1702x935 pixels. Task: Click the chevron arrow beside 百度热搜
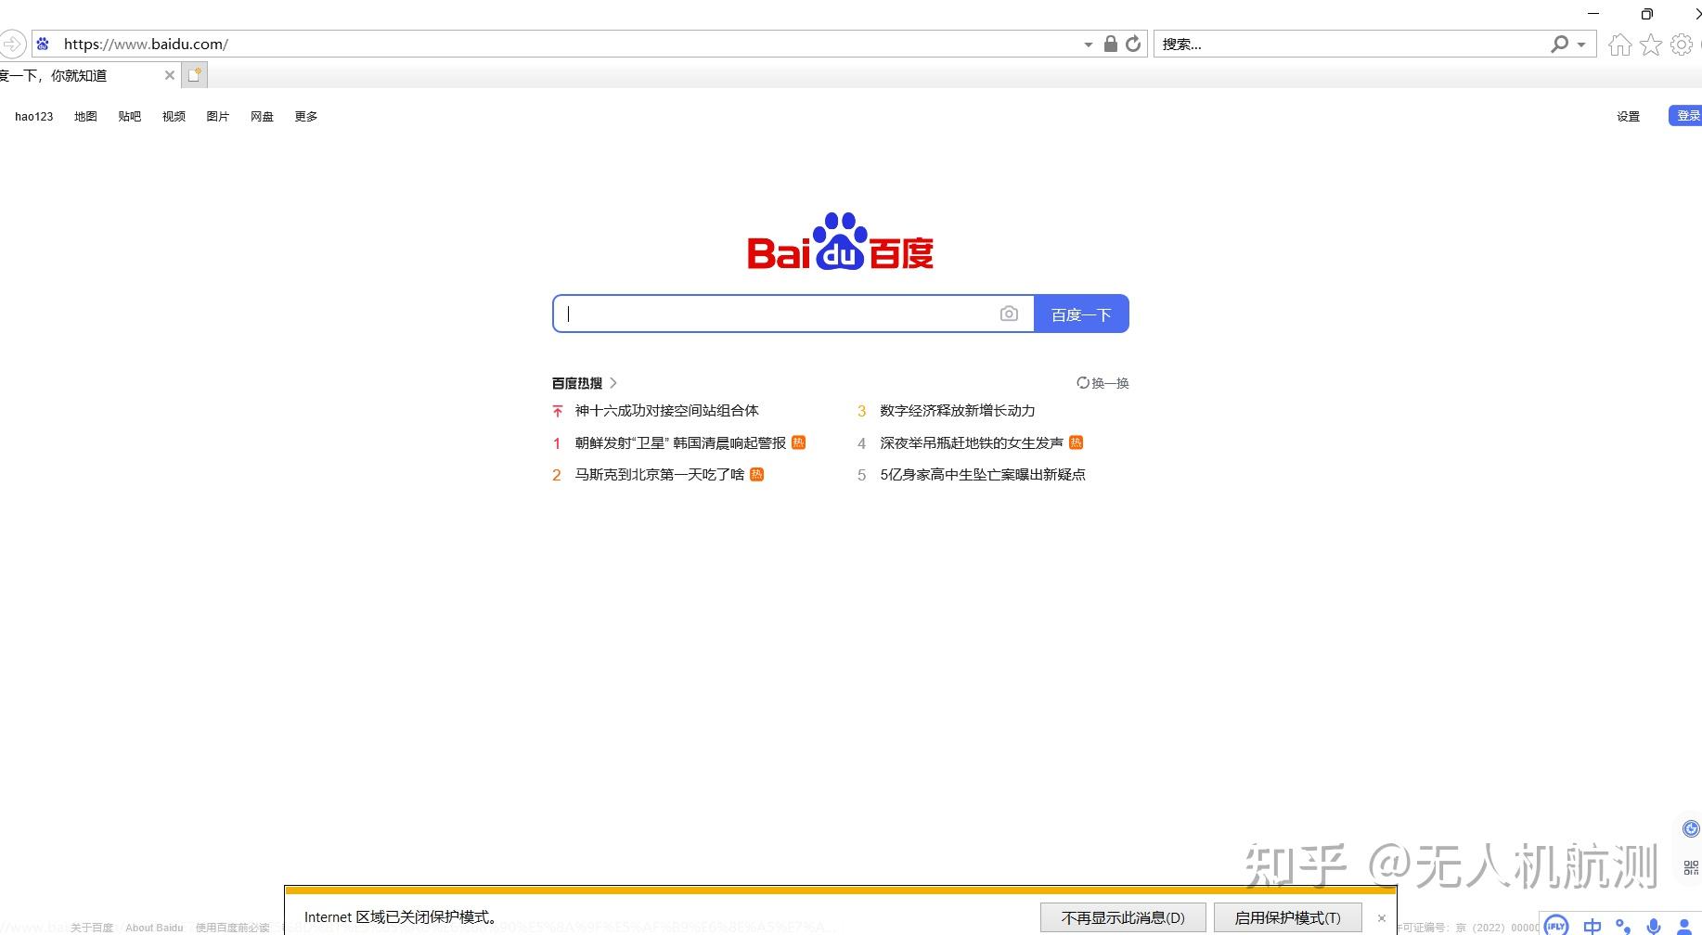pos(613,383)
